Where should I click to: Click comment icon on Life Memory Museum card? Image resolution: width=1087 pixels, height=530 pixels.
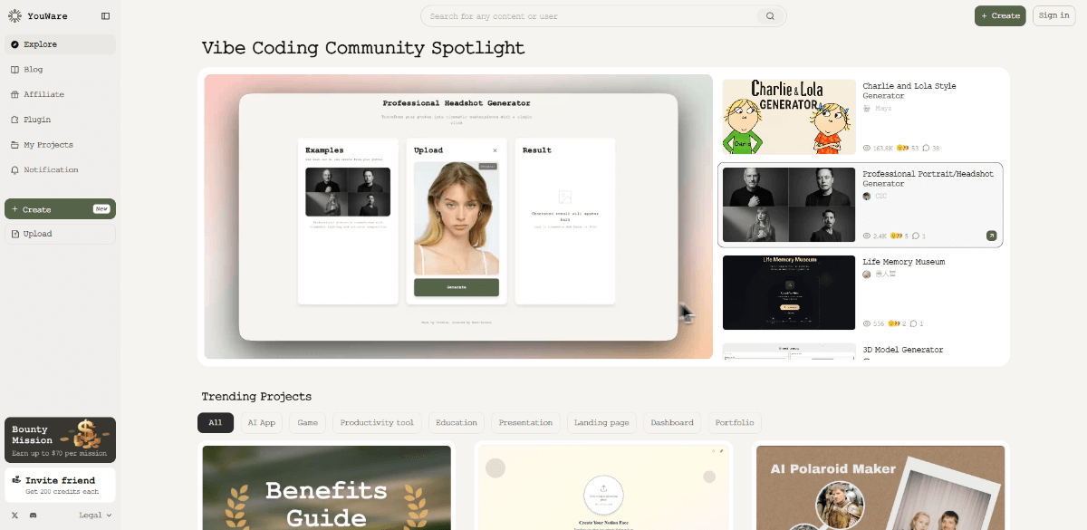click(913, 323)
